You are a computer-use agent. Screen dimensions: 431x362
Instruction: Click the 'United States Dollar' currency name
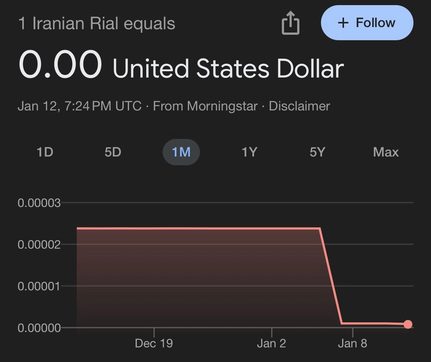click(x=228, y=68)
